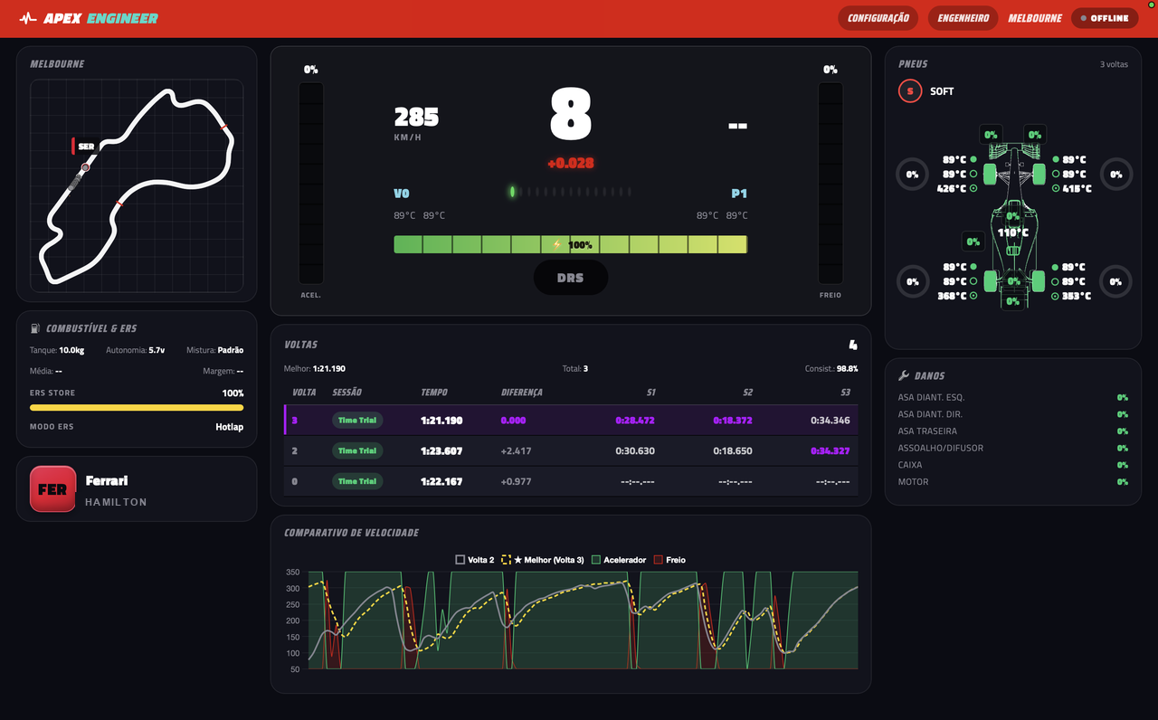
Task: Toggle the Acelerador legend entry
Action: coord(619,560)
